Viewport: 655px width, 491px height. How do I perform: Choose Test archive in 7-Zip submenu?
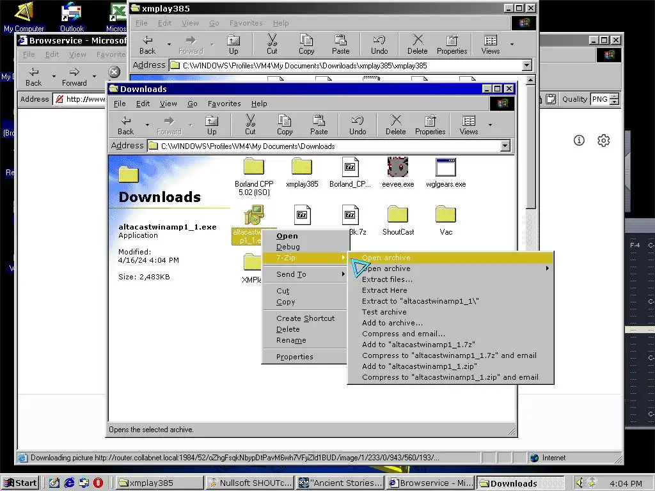(451, 312)
